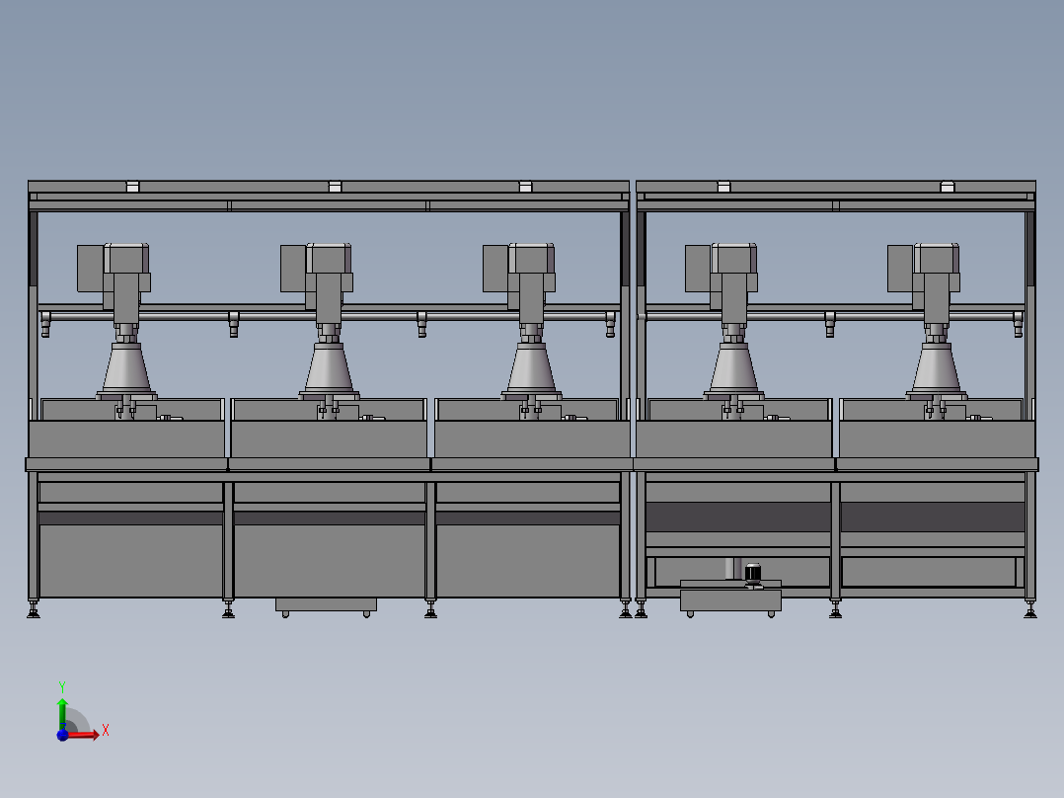Select the black motor on the wheeled cart
Image resolution: width=1064 pixels, height=798 pixels.
coord(753,575)
